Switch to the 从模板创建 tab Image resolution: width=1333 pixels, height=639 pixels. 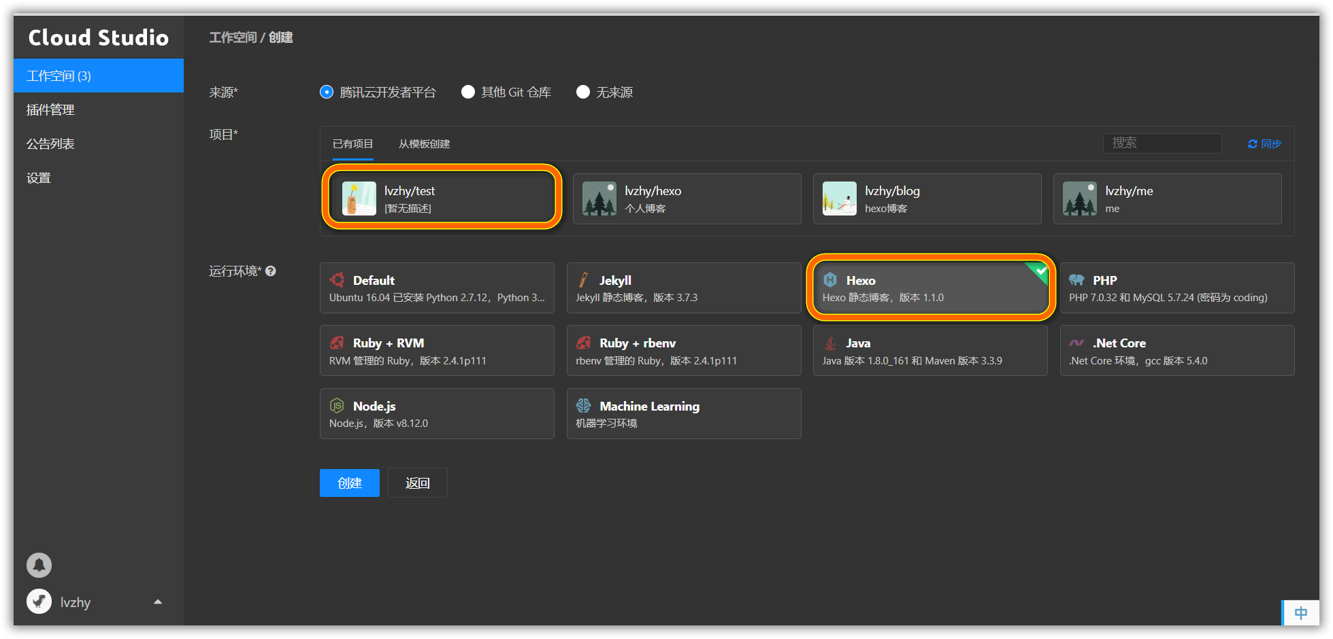coord(424,144)
